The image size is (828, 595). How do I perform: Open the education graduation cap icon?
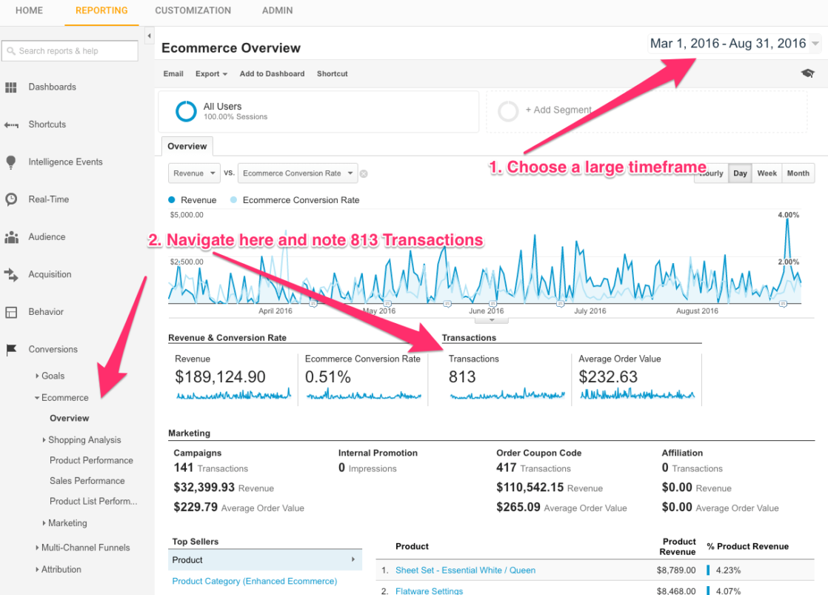[x=807, y=73]
